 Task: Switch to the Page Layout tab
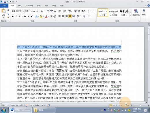[29, 5]
